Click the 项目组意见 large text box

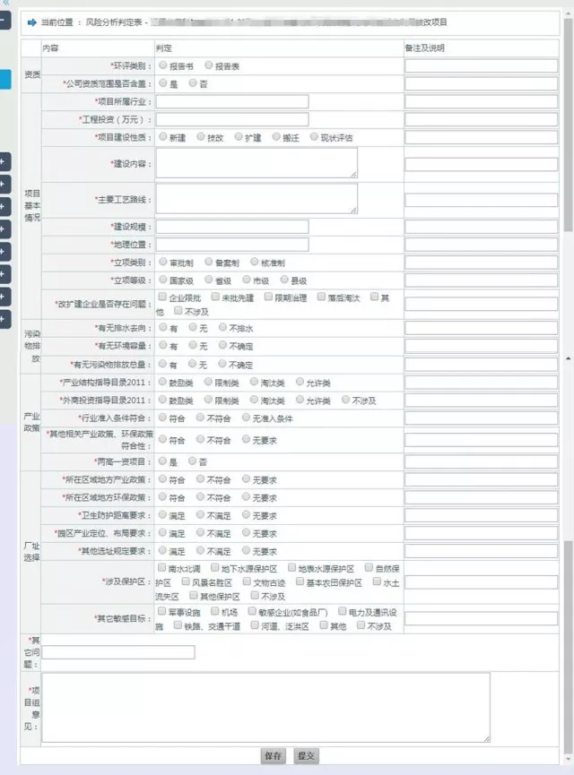point(266,706)
